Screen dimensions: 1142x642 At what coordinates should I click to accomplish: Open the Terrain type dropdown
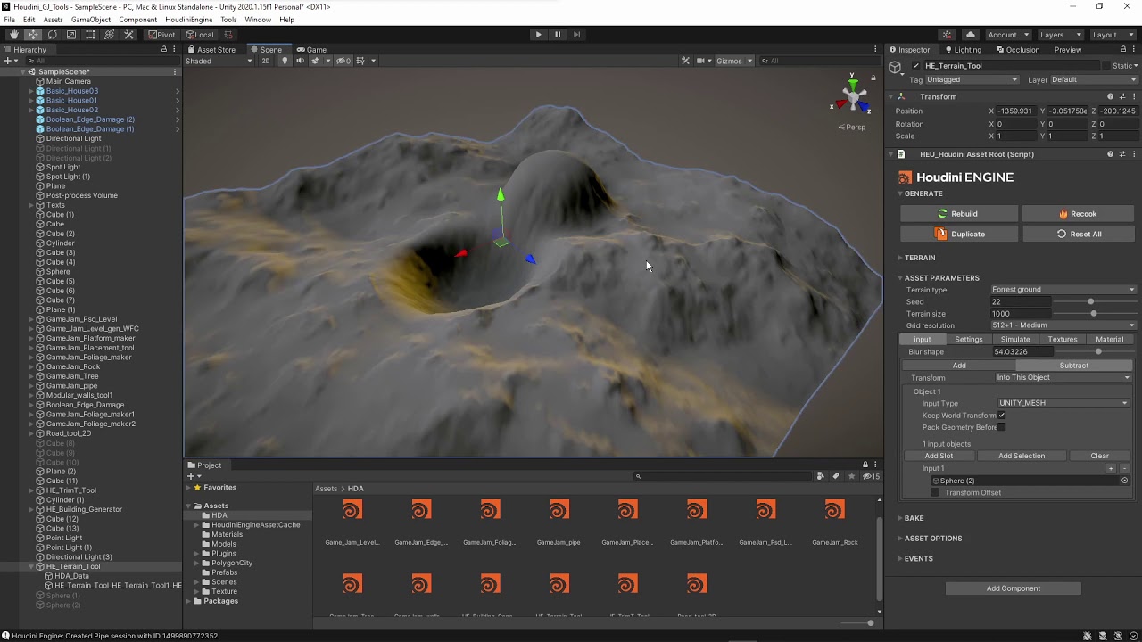tap(1063, 290)
